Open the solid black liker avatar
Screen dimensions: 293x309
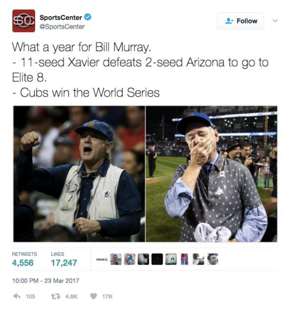157,259
